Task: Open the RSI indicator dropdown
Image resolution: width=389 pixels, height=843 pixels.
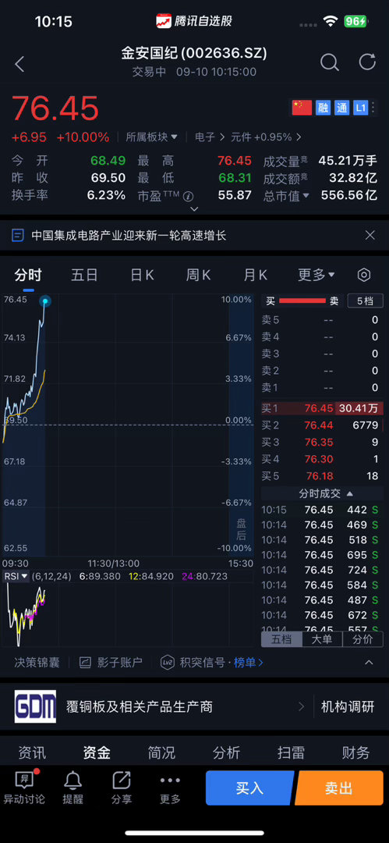Action: click(x=16, y=576)
